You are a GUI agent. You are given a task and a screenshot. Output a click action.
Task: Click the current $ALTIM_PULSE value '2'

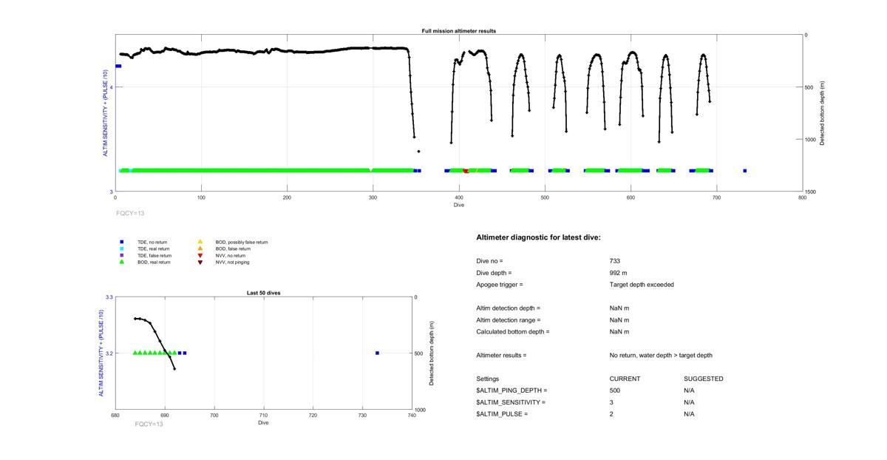(612, 414)
